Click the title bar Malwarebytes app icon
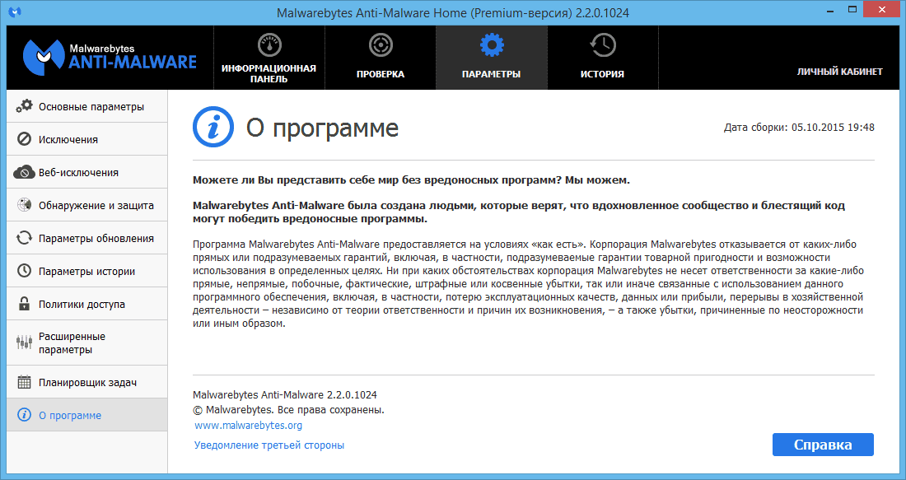The height and width of the screenshot is (480, 906). click(x=15, y=12)
